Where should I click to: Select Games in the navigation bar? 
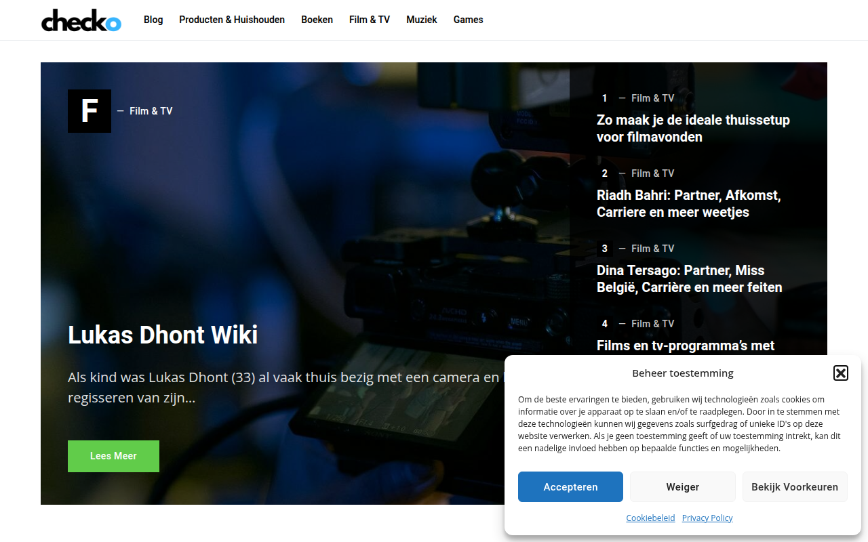[x=469, y=20]
